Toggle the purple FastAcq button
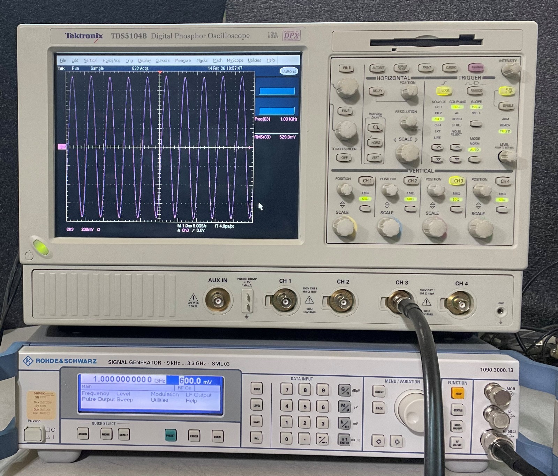The image size is (558, 476). tap(476, 68)
